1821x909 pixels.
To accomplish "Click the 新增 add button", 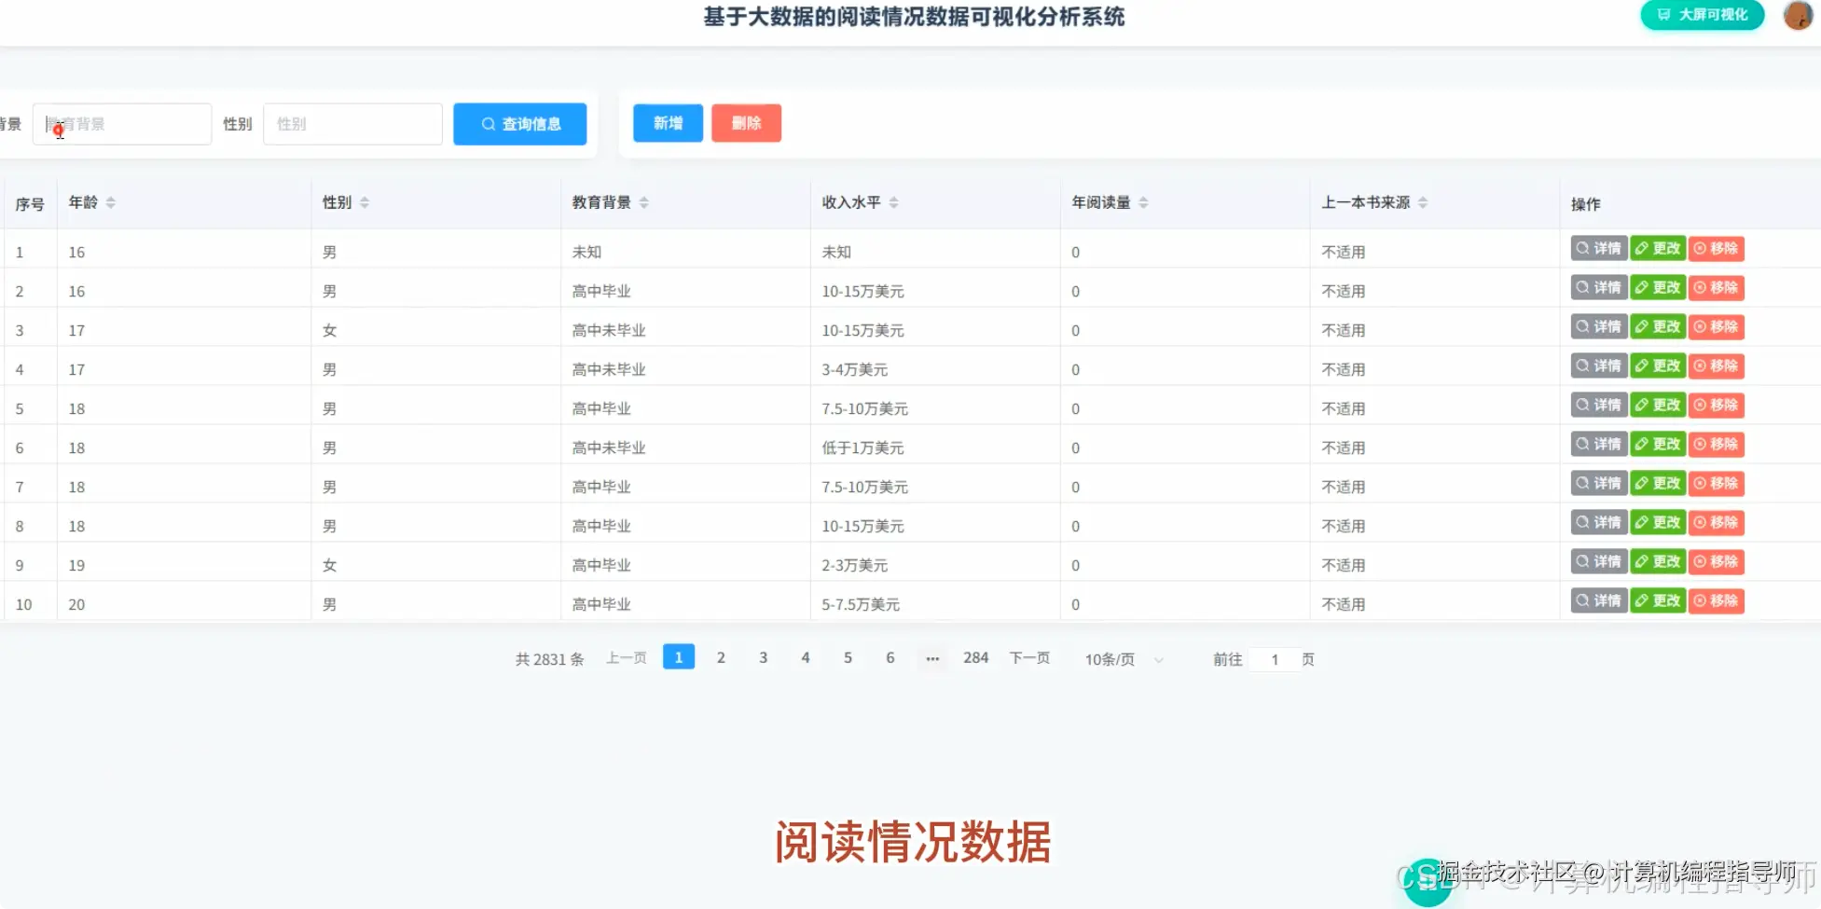I will [x=667, y=122].
